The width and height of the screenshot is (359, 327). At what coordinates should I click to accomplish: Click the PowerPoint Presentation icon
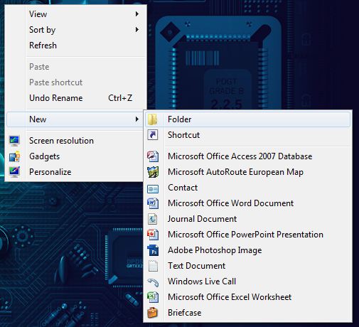[153, 235]
